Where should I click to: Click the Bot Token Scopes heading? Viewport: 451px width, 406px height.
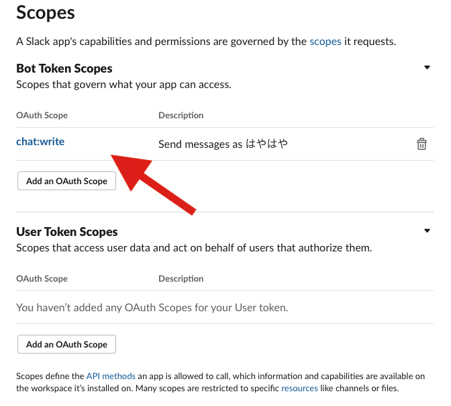[x=64, y=69]
